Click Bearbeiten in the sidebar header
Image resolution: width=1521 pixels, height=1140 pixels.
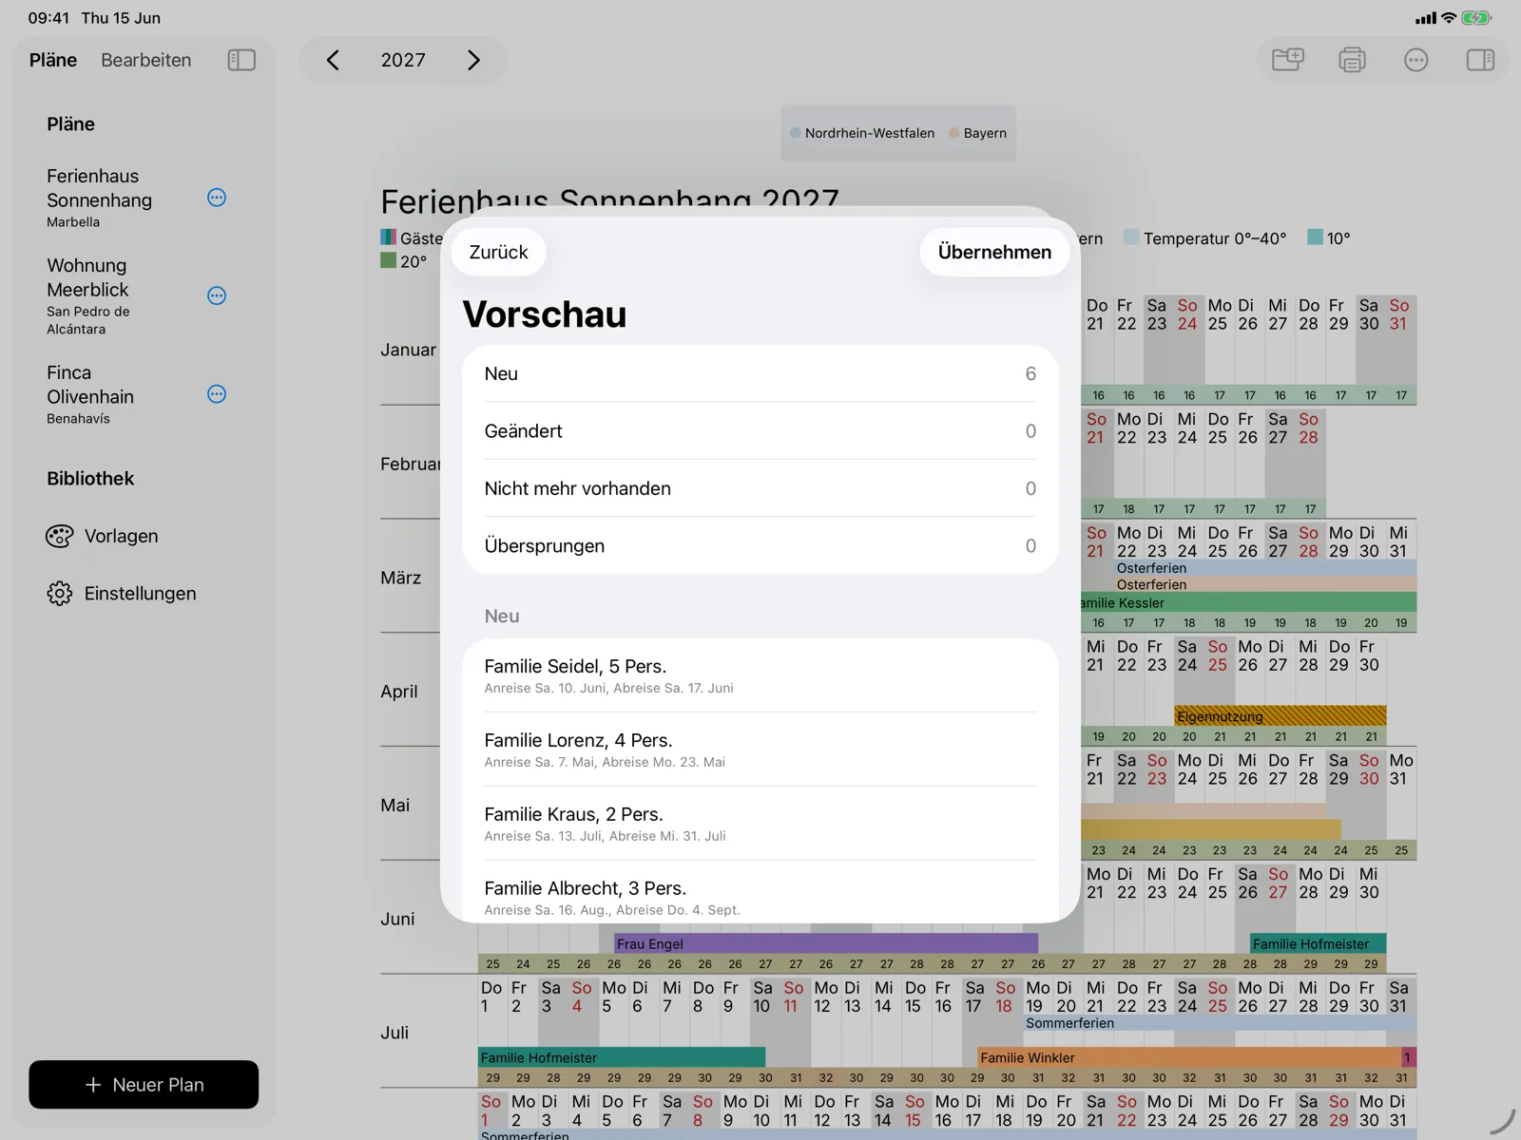145,60
